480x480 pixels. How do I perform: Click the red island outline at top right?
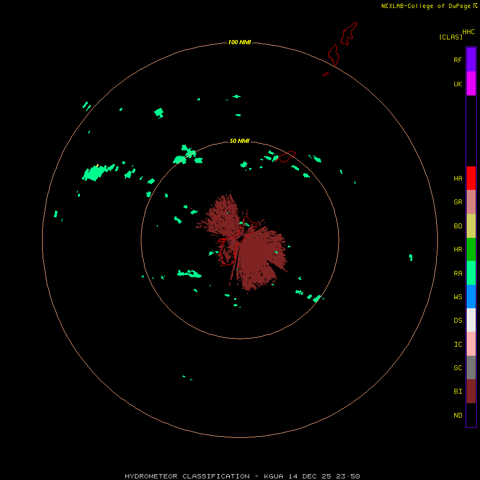[348, 34]
